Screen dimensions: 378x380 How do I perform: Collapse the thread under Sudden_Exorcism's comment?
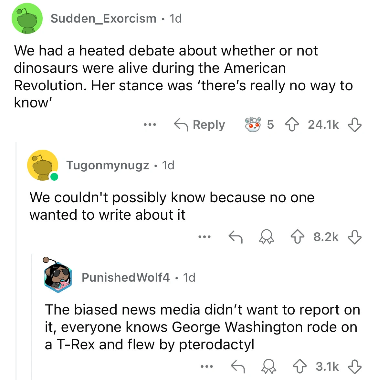[x=16, y=258]
